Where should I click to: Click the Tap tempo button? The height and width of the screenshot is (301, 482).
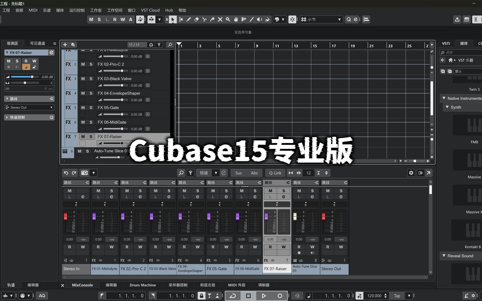(397, 296)
